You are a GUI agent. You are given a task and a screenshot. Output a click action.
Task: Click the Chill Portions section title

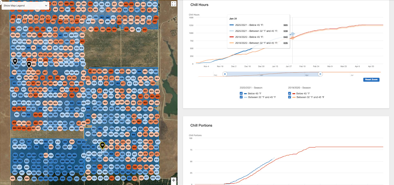[202, 125]
